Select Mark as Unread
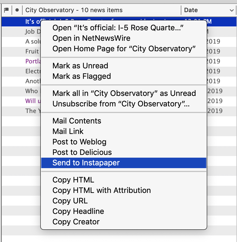Viewport: 237px width, 242px height. click(x=123, y=66)
